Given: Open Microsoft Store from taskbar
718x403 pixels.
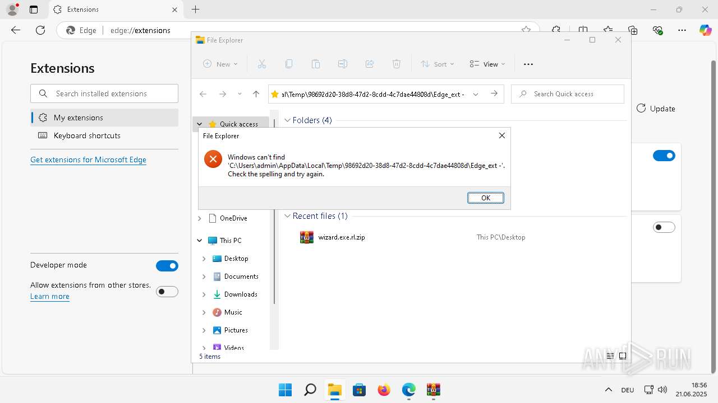Looking at the screenshot, I should [359, 390].
